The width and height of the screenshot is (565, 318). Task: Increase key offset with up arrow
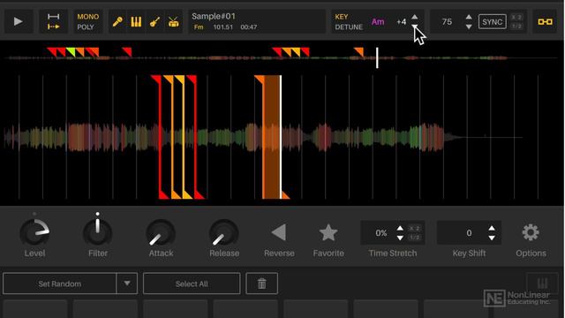pyautogui.click(x=415, y=17)
